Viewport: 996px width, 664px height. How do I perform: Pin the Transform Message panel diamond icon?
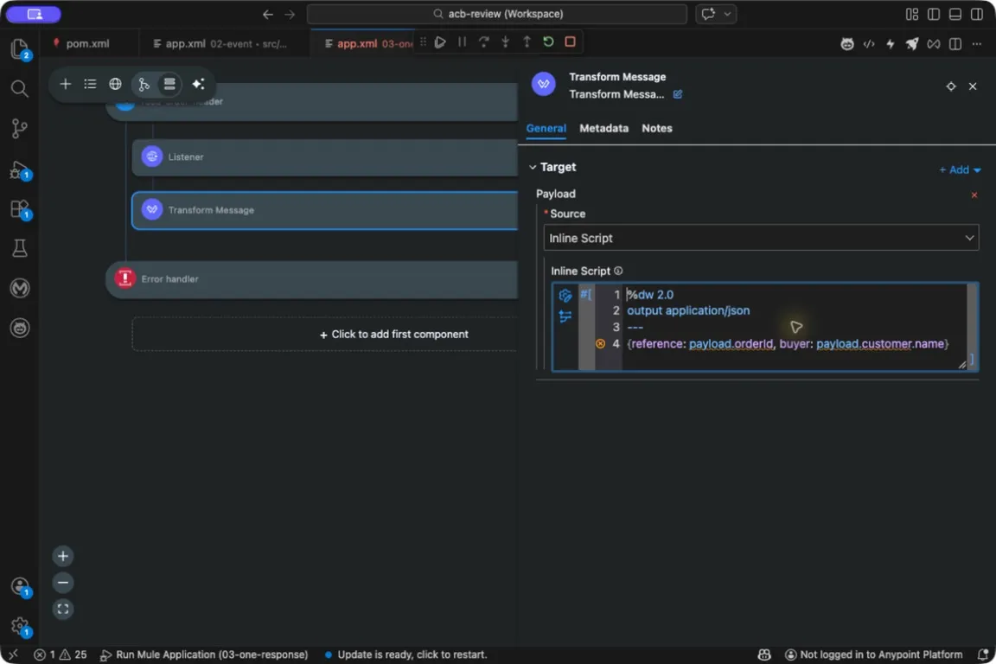[951, 86]
